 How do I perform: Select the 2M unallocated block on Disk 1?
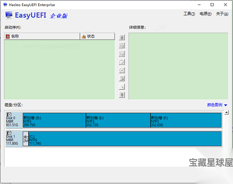click(x=26, y=139)
